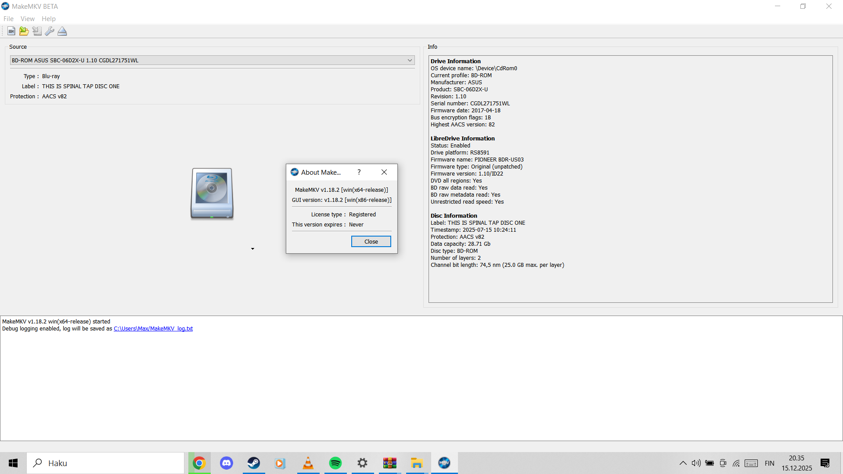Open the File menu

point(8,19)
